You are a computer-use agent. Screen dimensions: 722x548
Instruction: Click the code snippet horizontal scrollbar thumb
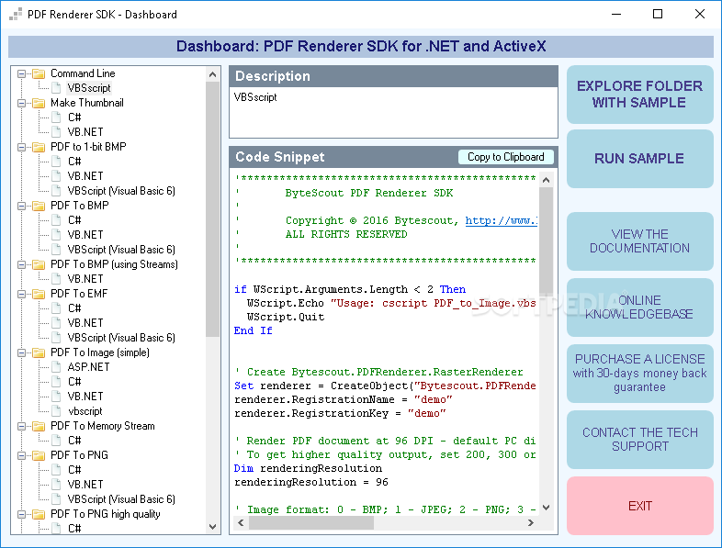click(311, 522)
